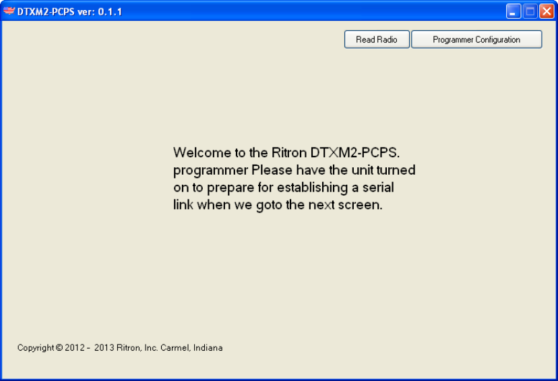Image resolution: width=558 pixels, height=381 pixels.
Task: Minimize the DTXM2-PCPS window
Action: click(x=513, y=11)
